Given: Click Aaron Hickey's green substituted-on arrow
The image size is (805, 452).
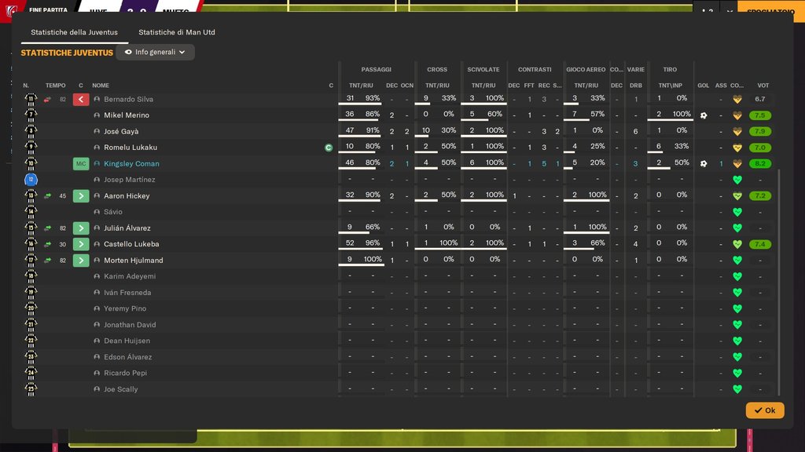Looking at the screenshot, I should pyautogui.click(x=81, y=195).
